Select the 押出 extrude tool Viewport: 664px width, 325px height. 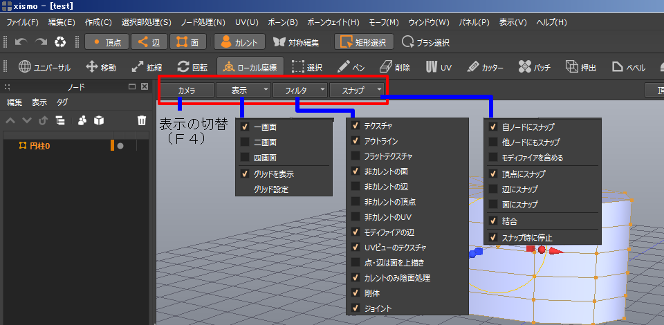coord(581,67)
